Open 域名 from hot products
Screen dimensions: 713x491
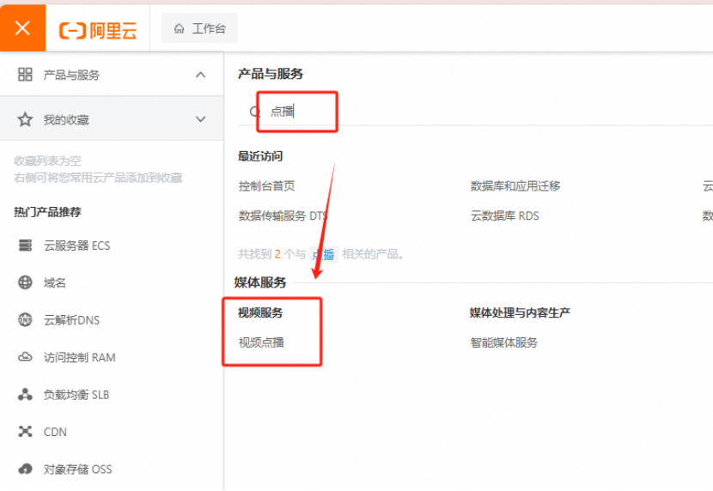[x=55, y=283]
